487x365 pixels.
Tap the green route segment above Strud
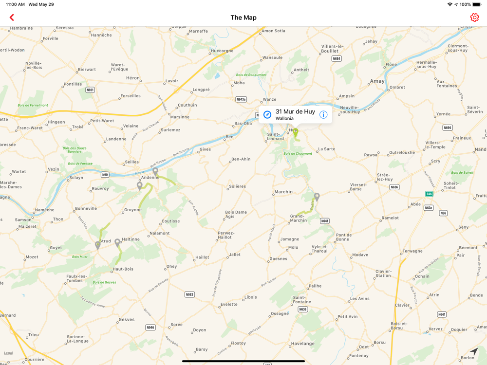[104, 231]
